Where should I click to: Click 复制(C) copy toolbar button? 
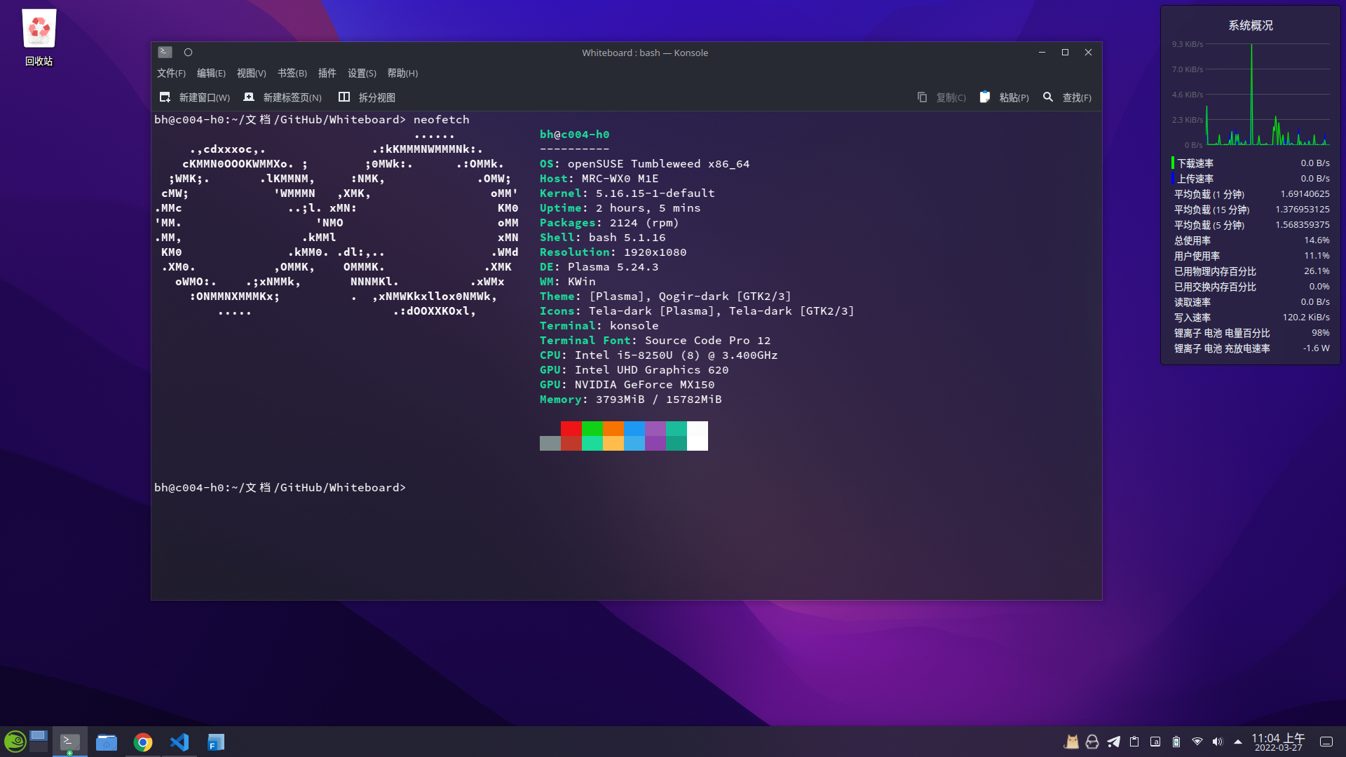(941, 97)
